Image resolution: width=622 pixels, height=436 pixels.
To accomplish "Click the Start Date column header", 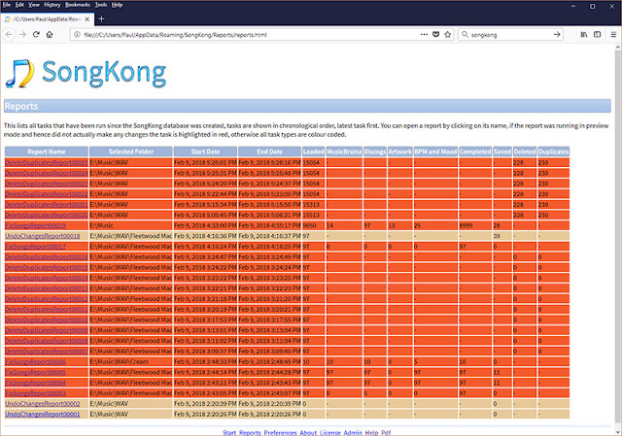I will 205,151.
